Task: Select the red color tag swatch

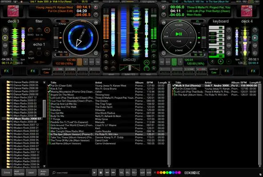Action: [x=158, y=173]
